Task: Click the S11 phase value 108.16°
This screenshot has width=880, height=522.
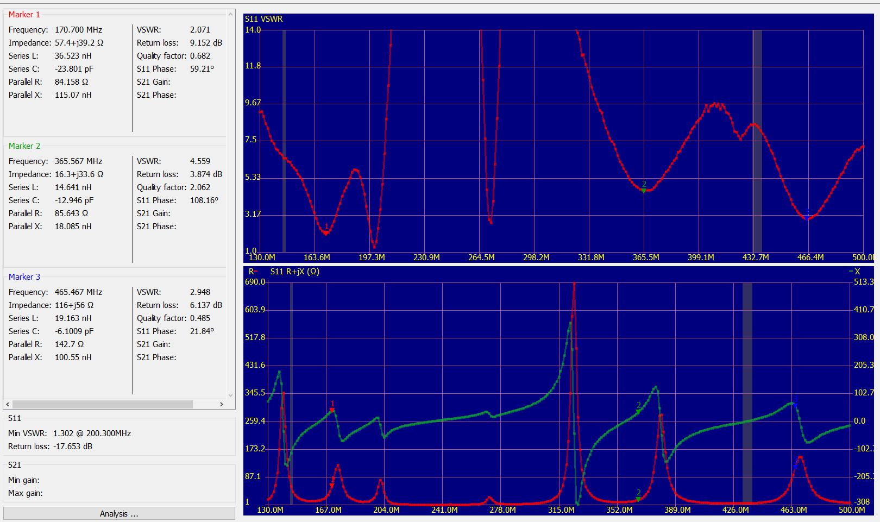Action: coord(204,200)
